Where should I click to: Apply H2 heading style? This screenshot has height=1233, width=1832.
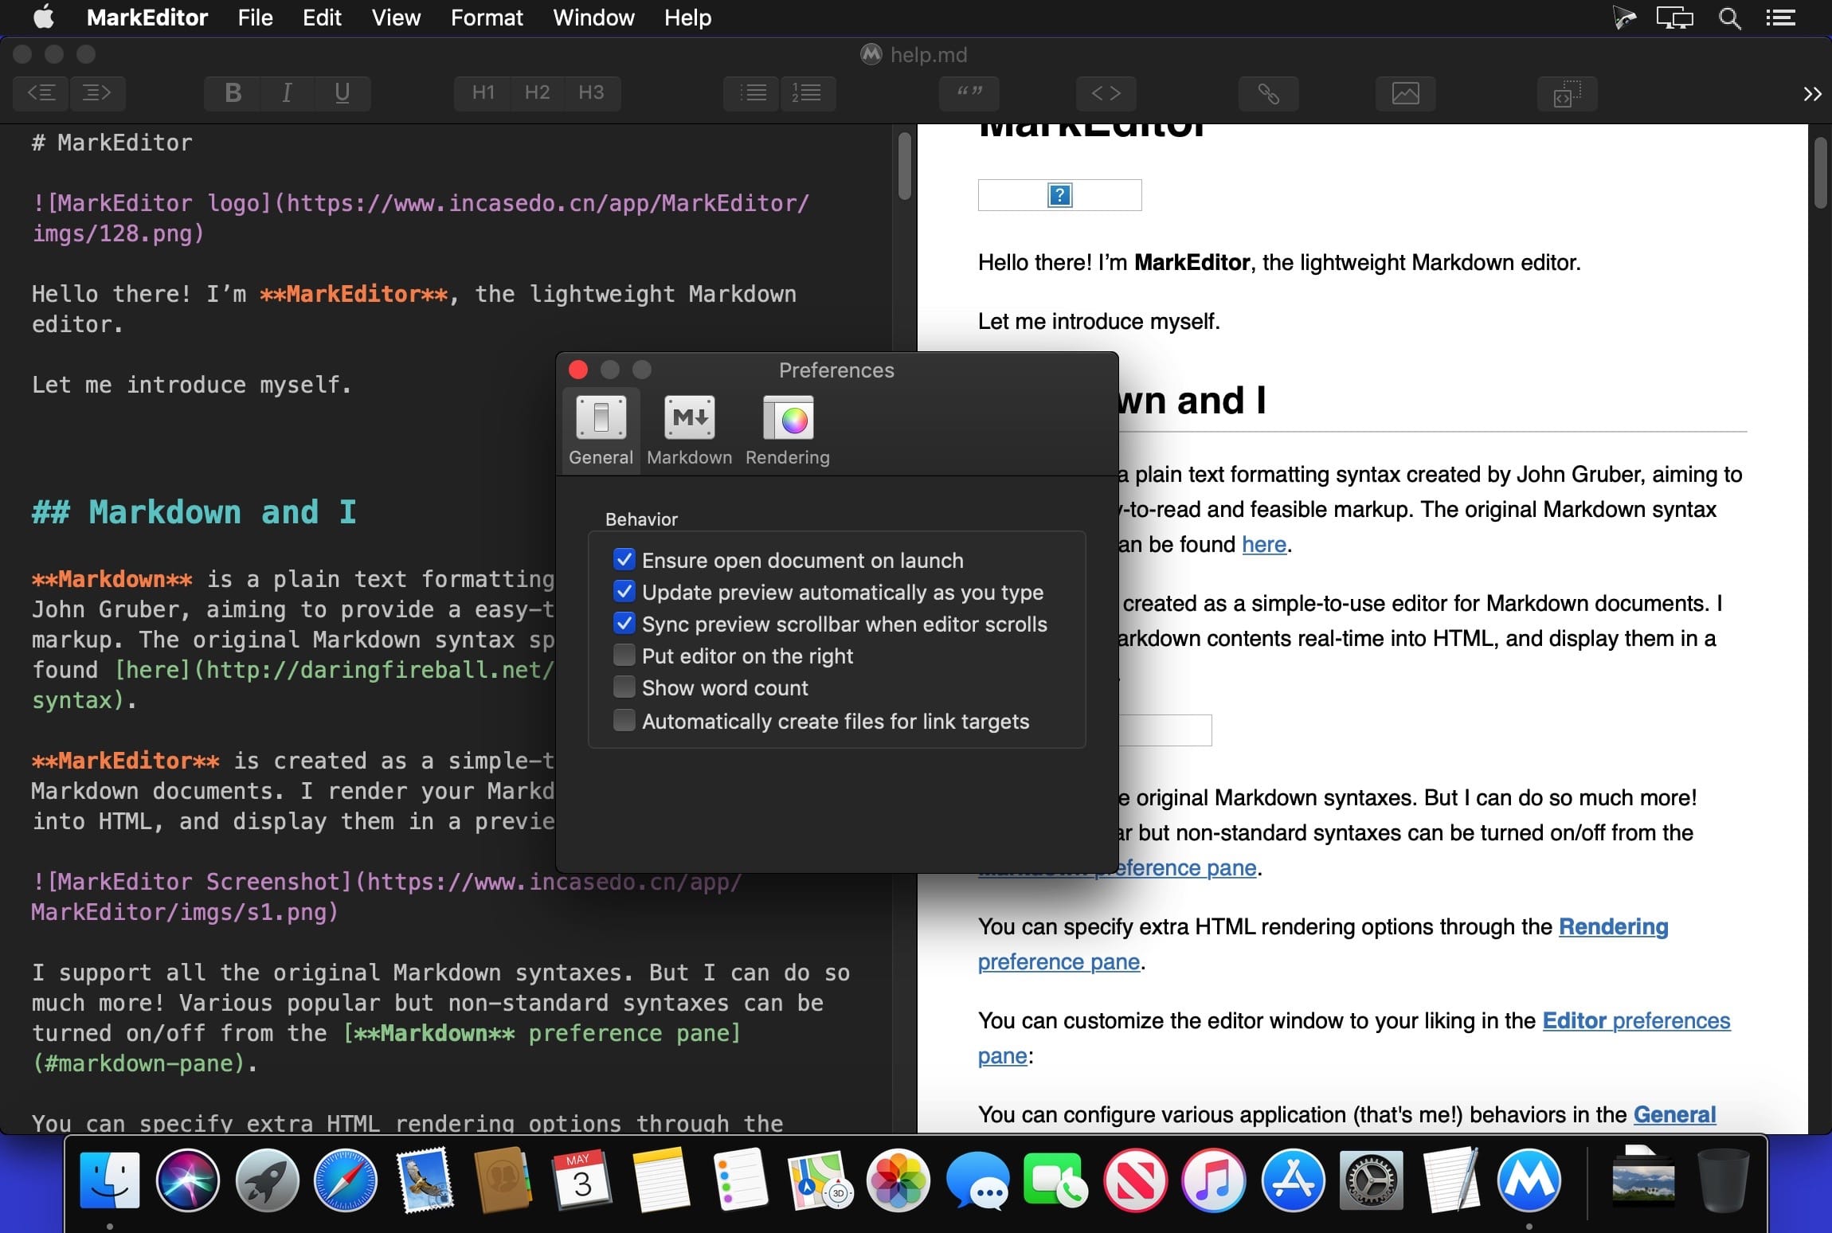pos(537,93)
